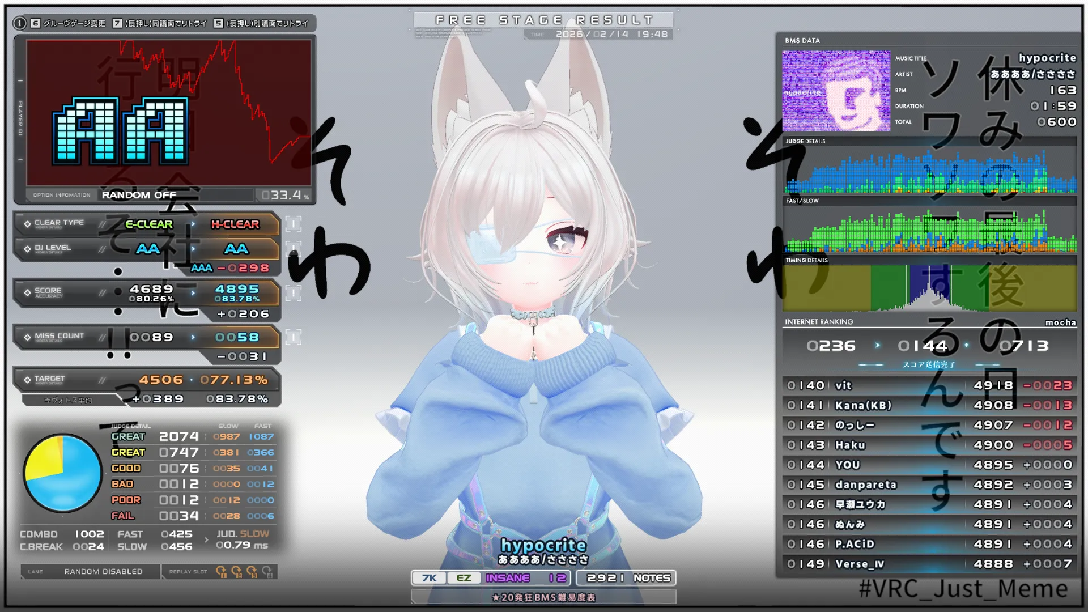Click the judge ratio pie chart
1088x612 pixels.
click(x=63, y=473)
